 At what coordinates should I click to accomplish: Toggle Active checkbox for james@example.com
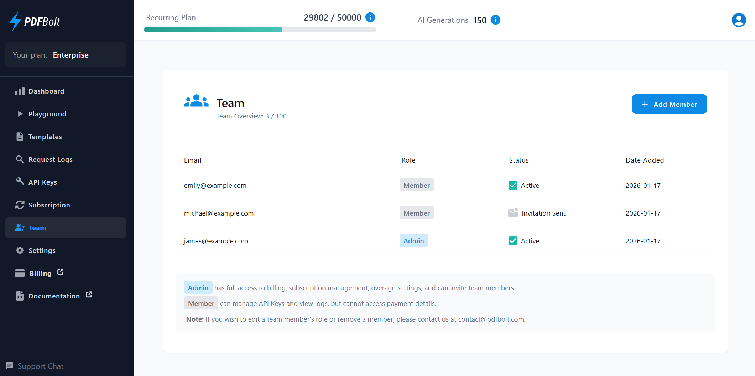coord(513,240)
